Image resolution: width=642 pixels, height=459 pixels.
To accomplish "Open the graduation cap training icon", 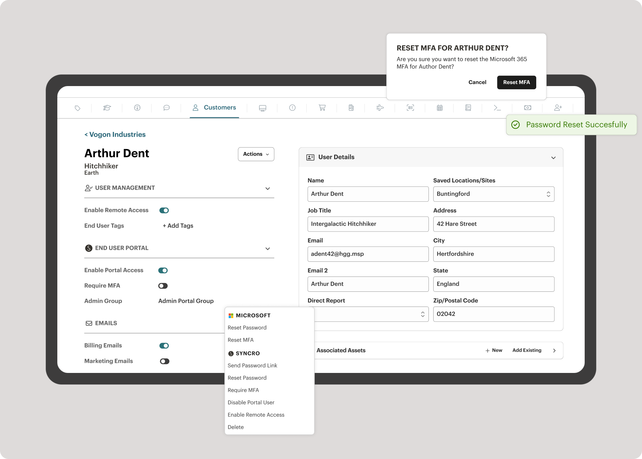I will pos(107,108).
